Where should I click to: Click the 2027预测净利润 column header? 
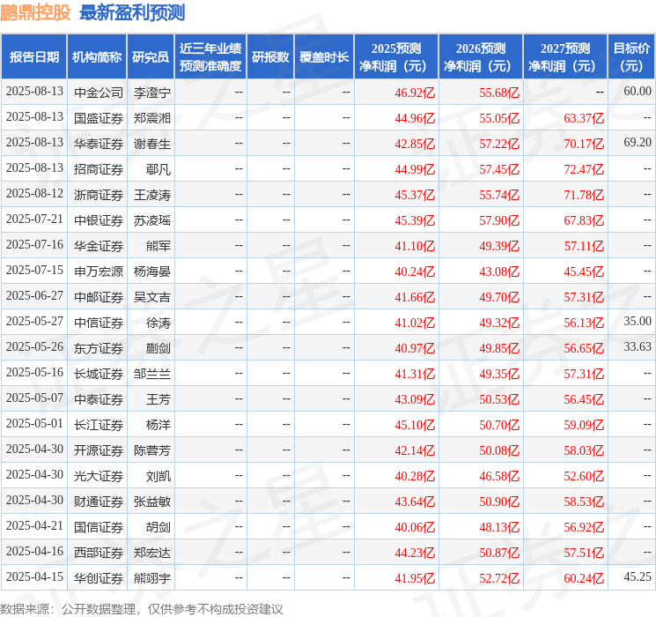(564, 57)
